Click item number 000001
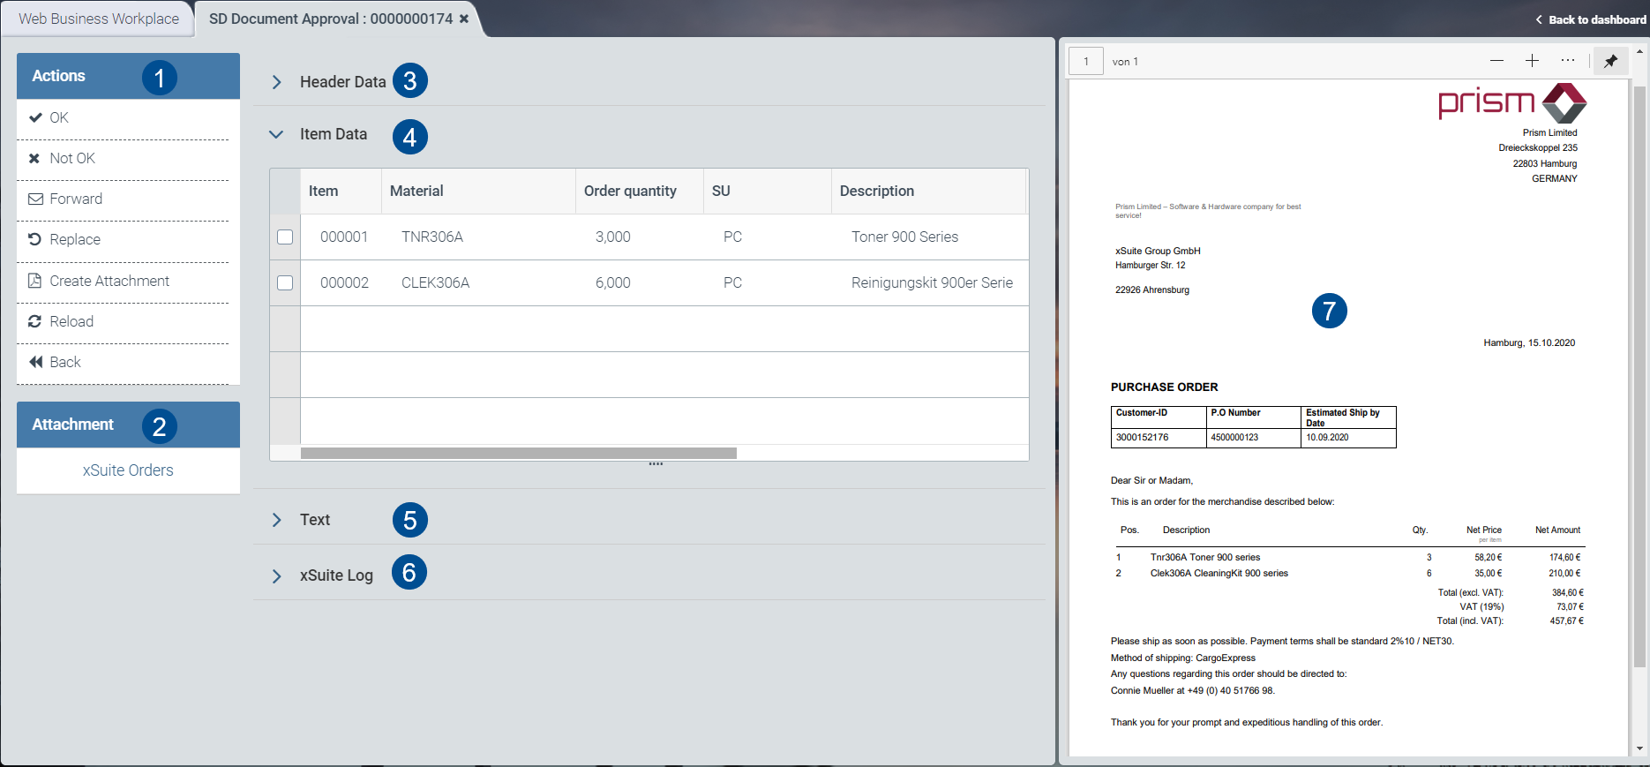Viewport: 1650px width, 767px height. point(344,237)
